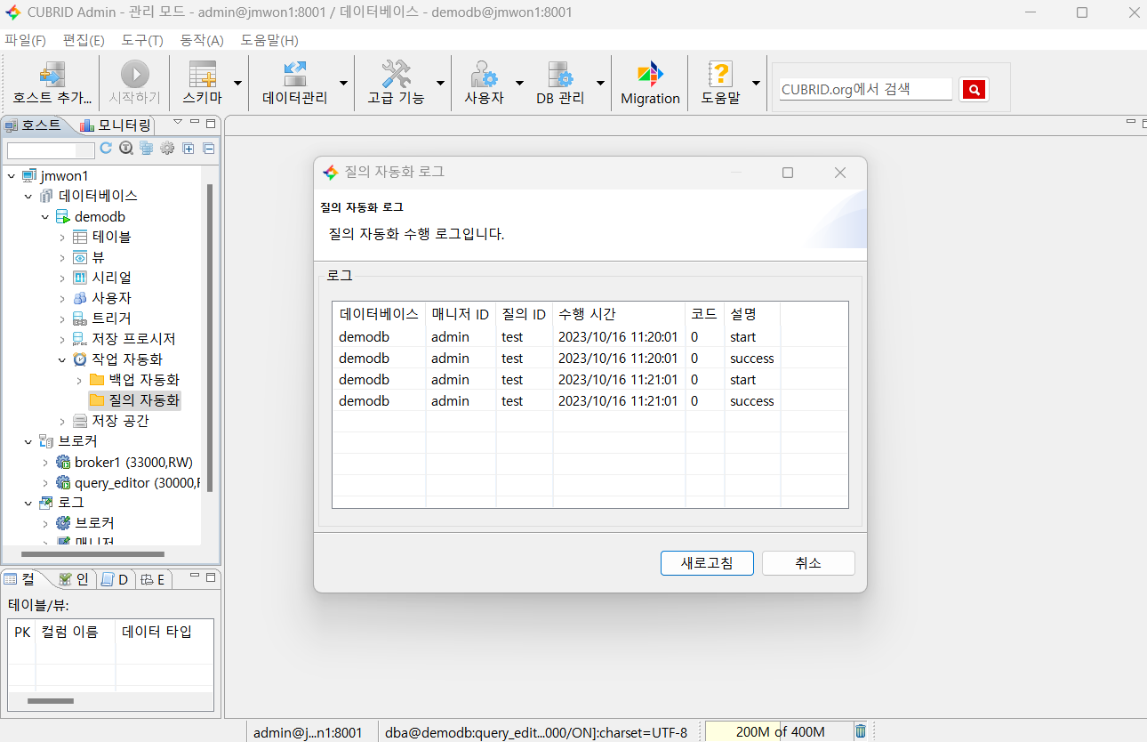Image resolution: width=1147 pixels, height=742 pixels.
Task: Click the 데이터베이스 column header in the log table
Action: pyautogui.click(x=379, y=314)
